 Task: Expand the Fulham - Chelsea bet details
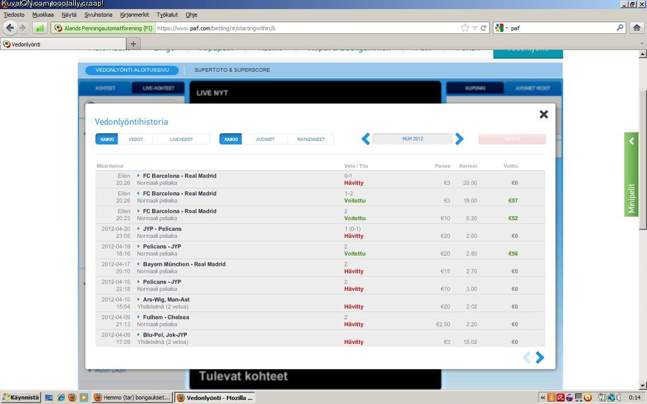tap(139, 318)
